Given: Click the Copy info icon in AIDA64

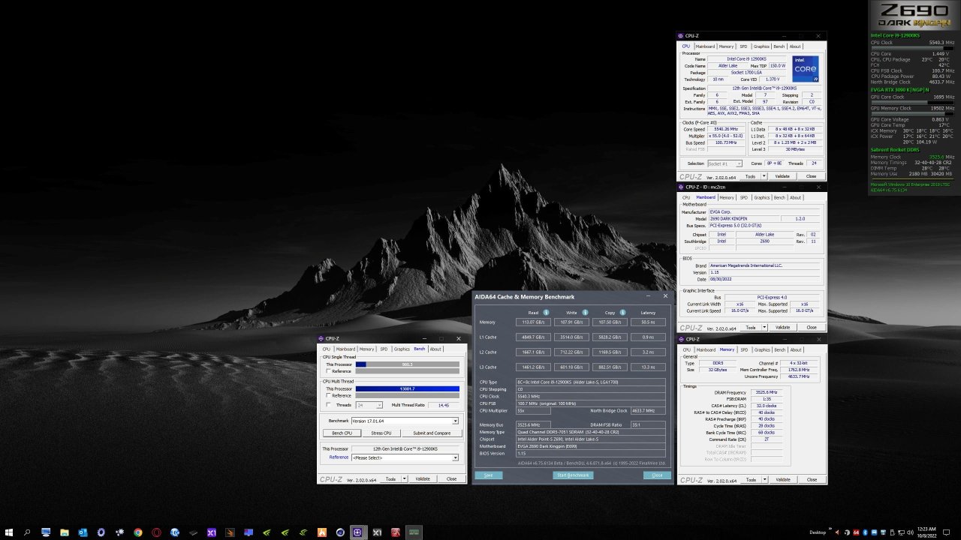Looking at the screenshot, I should point(622,313).
